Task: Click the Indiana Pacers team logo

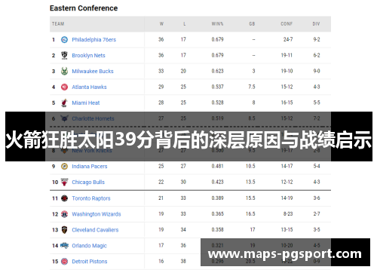Action: click(x=64, y=167)
